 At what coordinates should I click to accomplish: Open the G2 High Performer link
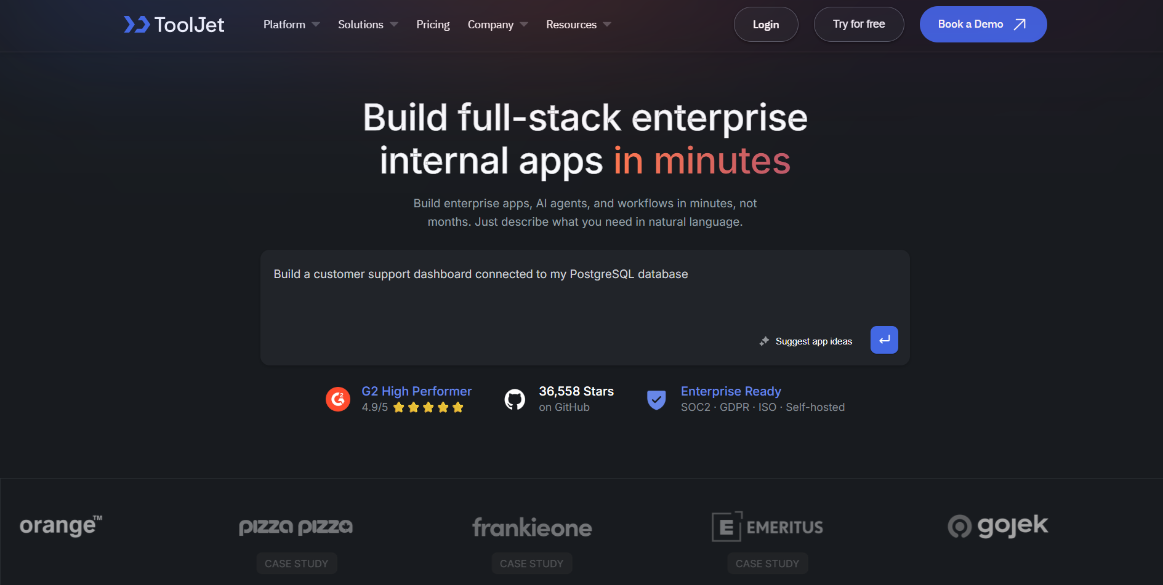pyautogui.click(x=417, y=391)
